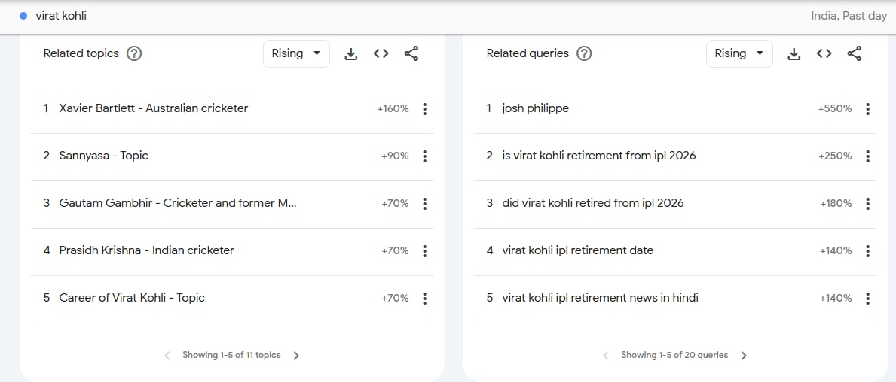
Task: Open Gautam Gambhir topic link
Action: (x=178, y=203)
